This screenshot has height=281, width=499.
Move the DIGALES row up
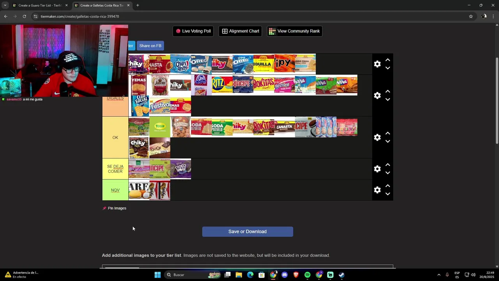(x=388, y=92)
